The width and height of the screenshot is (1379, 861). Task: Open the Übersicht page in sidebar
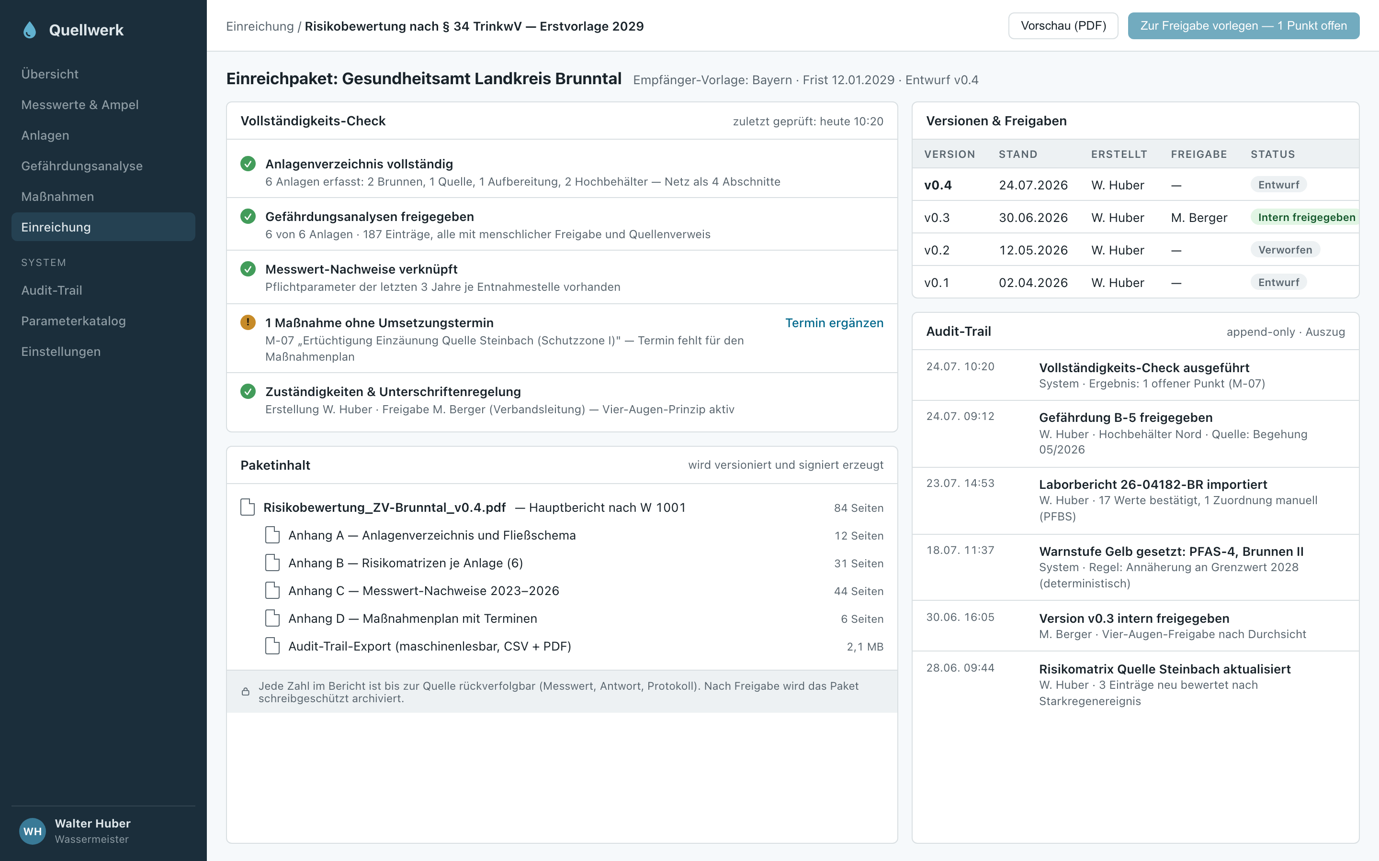click(103, 74)
